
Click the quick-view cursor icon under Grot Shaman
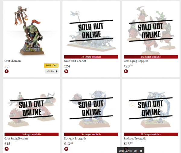[x=7, y=71]
